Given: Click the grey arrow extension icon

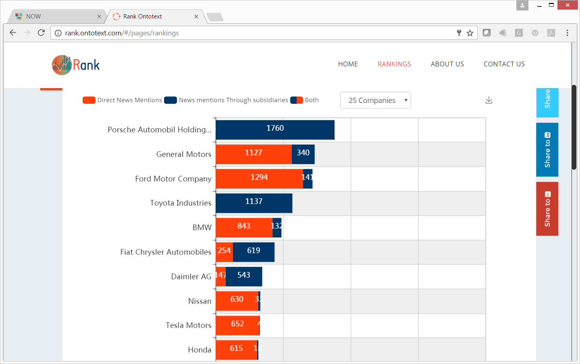Looking at the screenshot, I should tap(503, 33).
